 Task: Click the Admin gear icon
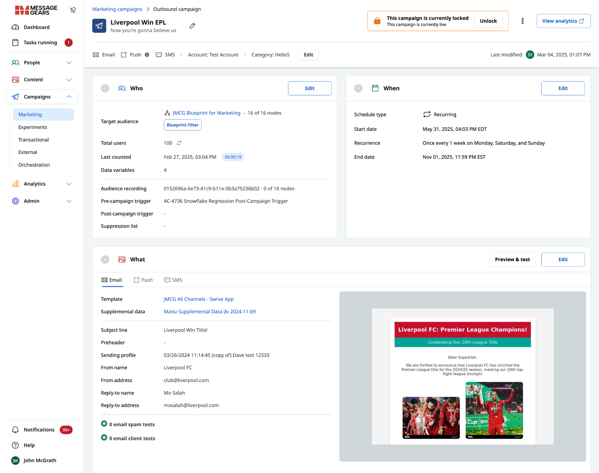pos(15,201)
